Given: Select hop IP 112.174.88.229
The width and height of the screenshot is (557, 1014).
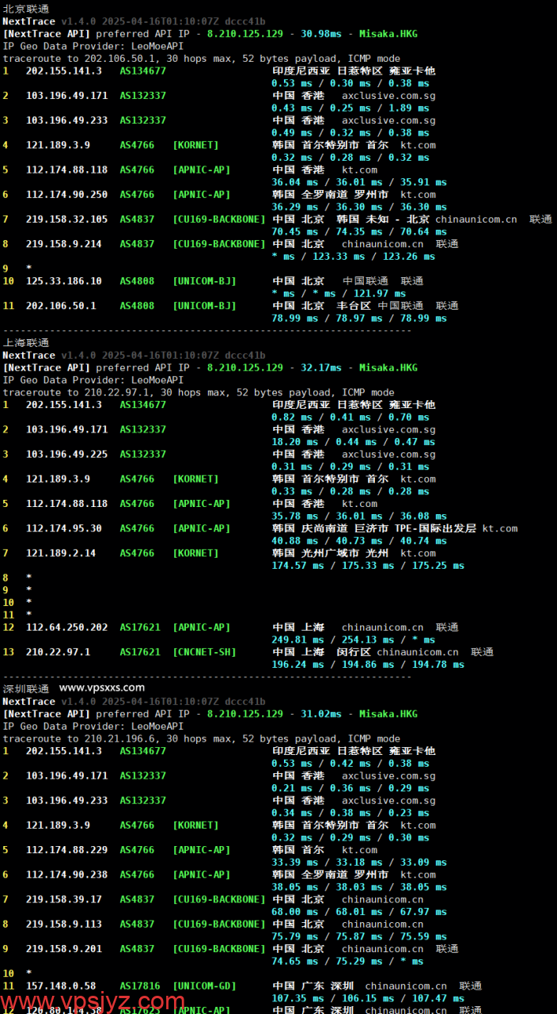Looking at the screenshot, I should click(66, 850).
